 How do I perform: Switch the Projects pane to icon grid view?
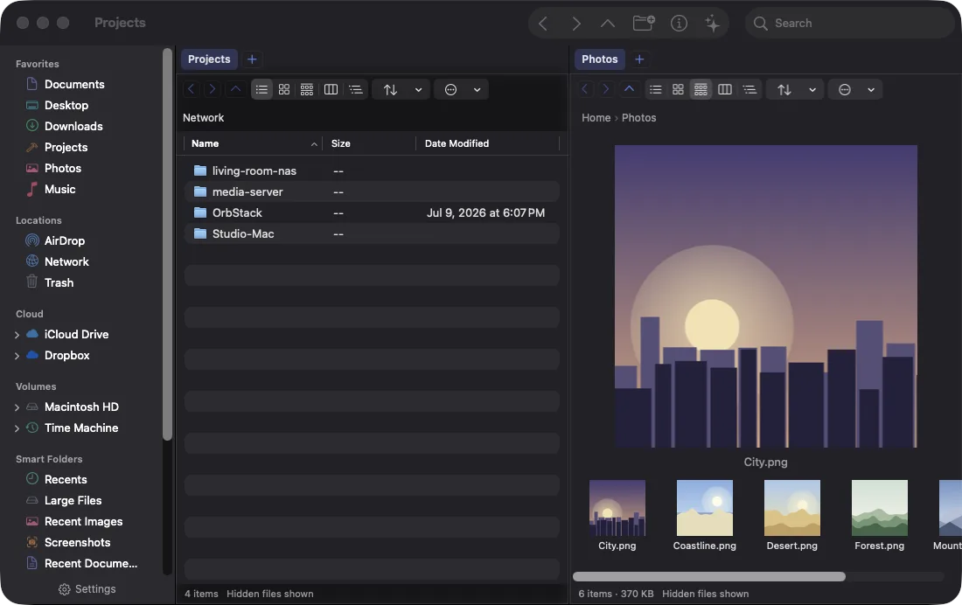[284, 89]
